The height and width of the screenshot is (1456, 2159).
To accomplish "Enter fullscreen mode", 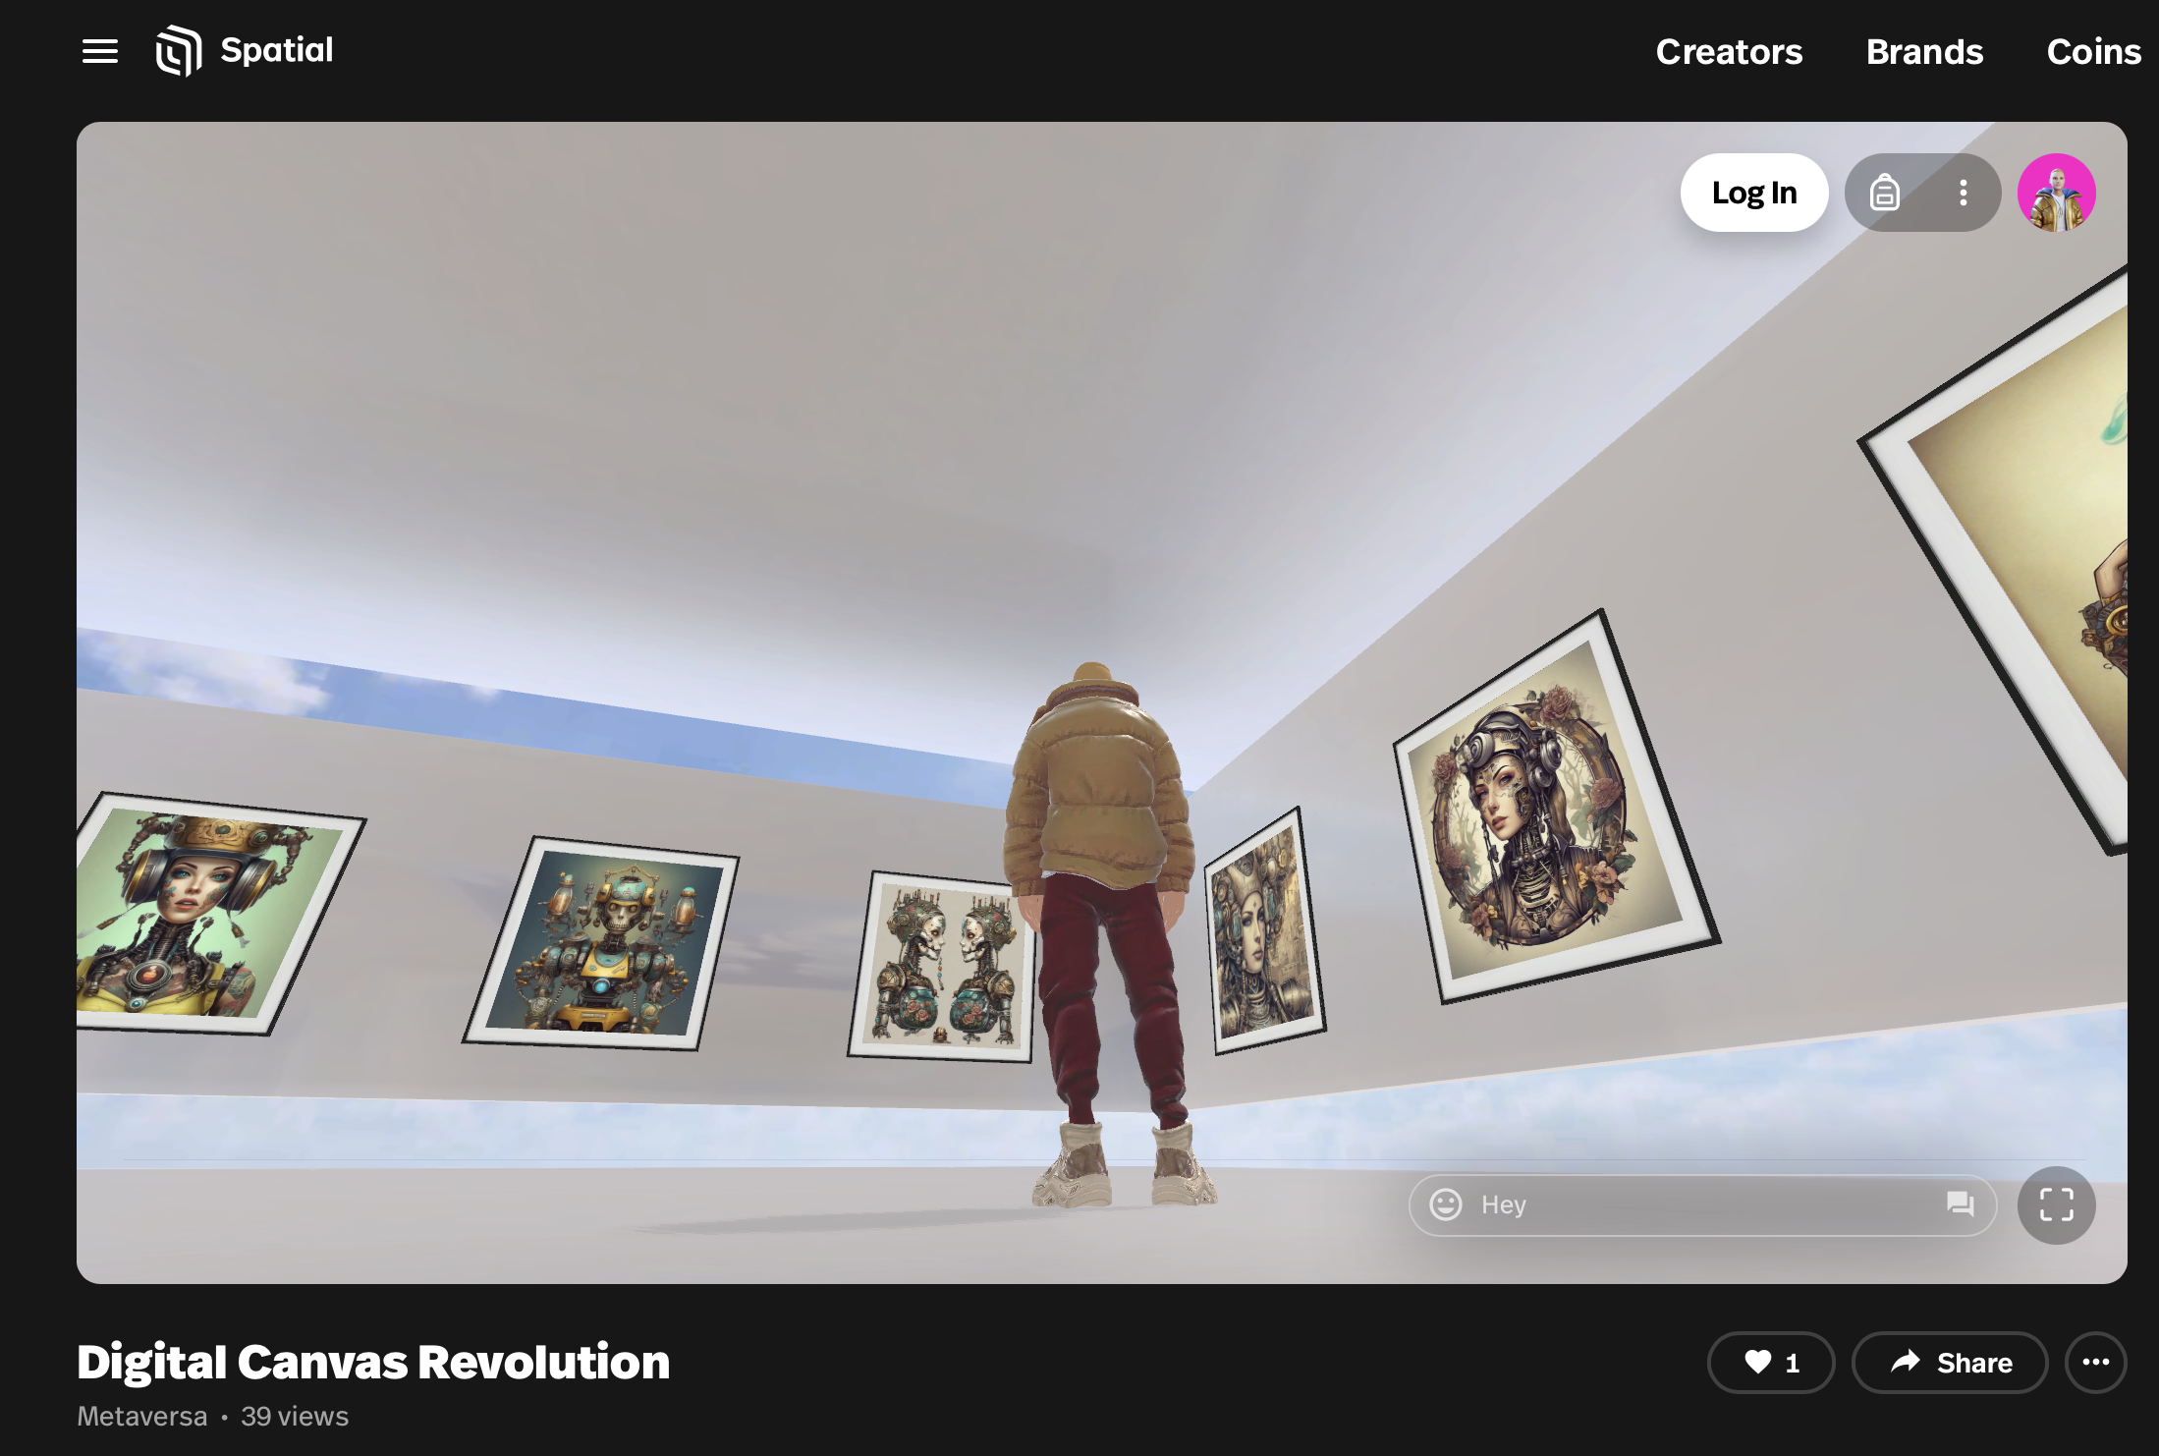I will tap(2056, 1204).
